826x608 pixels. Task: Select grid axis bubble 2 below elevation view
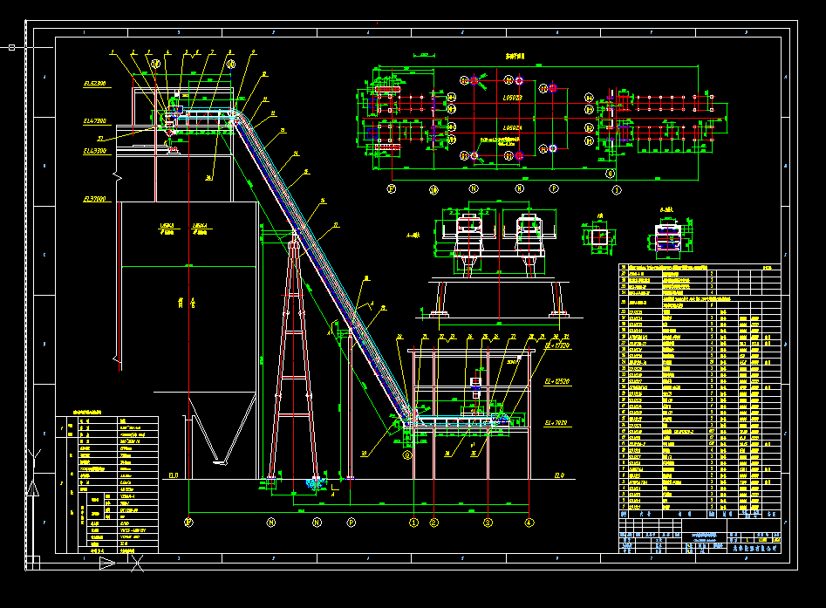tap(433, 523)
